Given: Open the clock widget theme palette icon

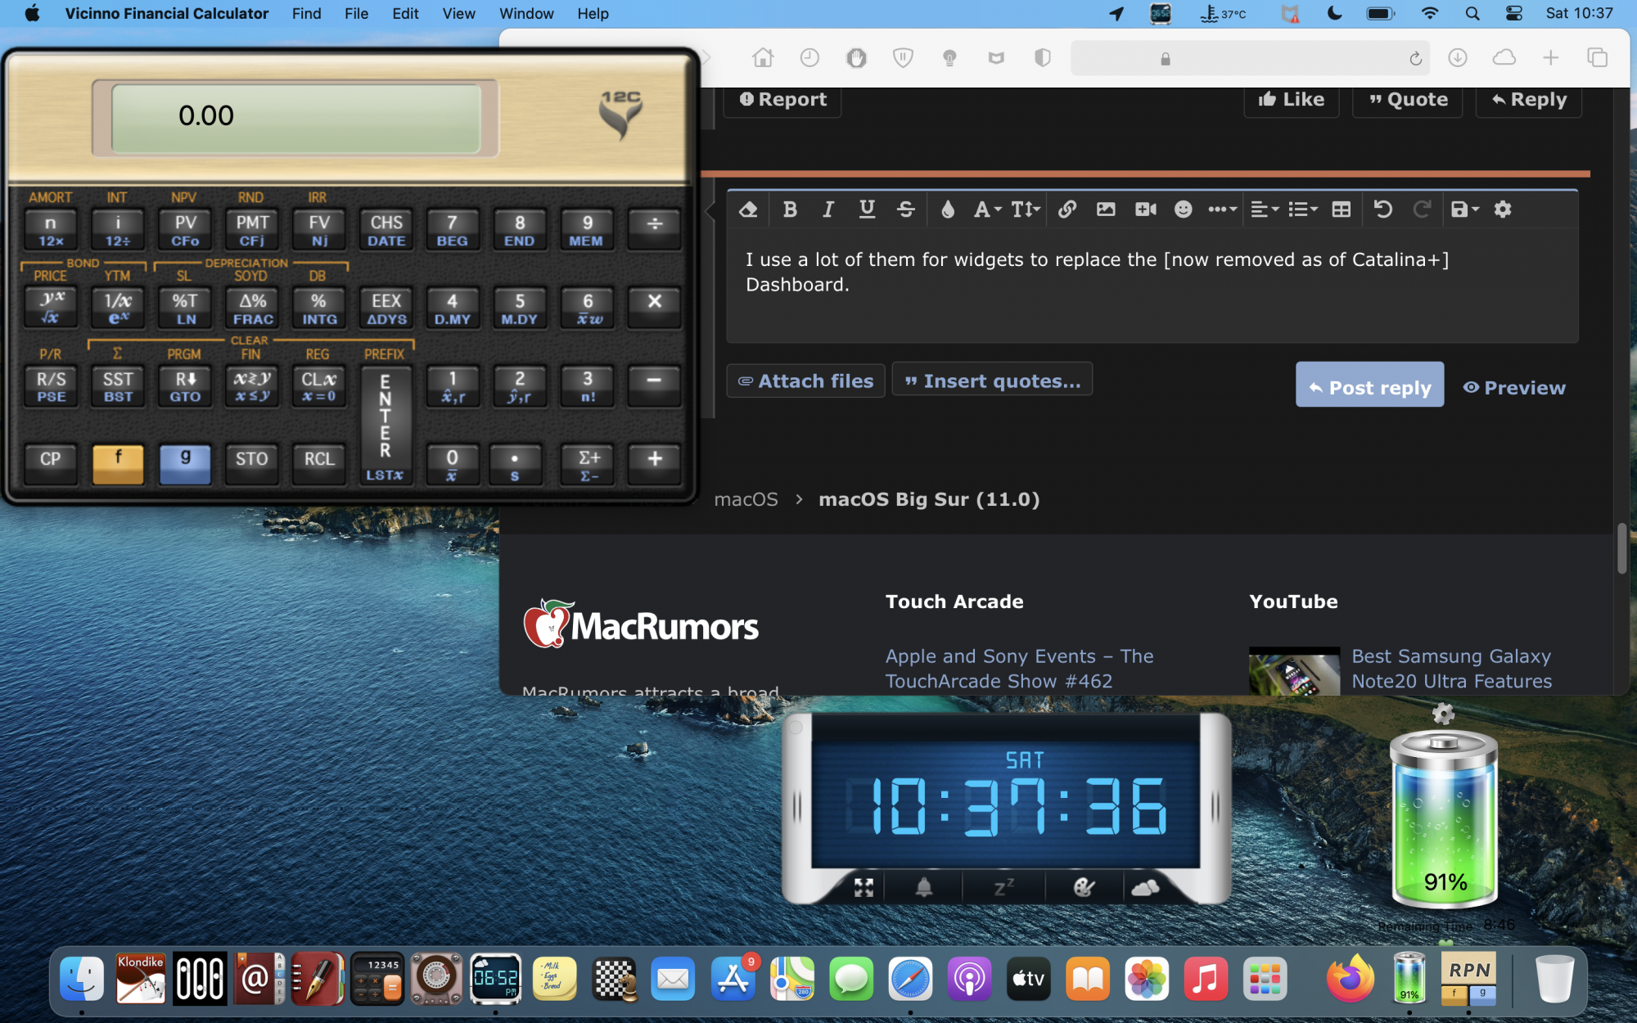Looking at the screenshot, I should (1084, 887).
